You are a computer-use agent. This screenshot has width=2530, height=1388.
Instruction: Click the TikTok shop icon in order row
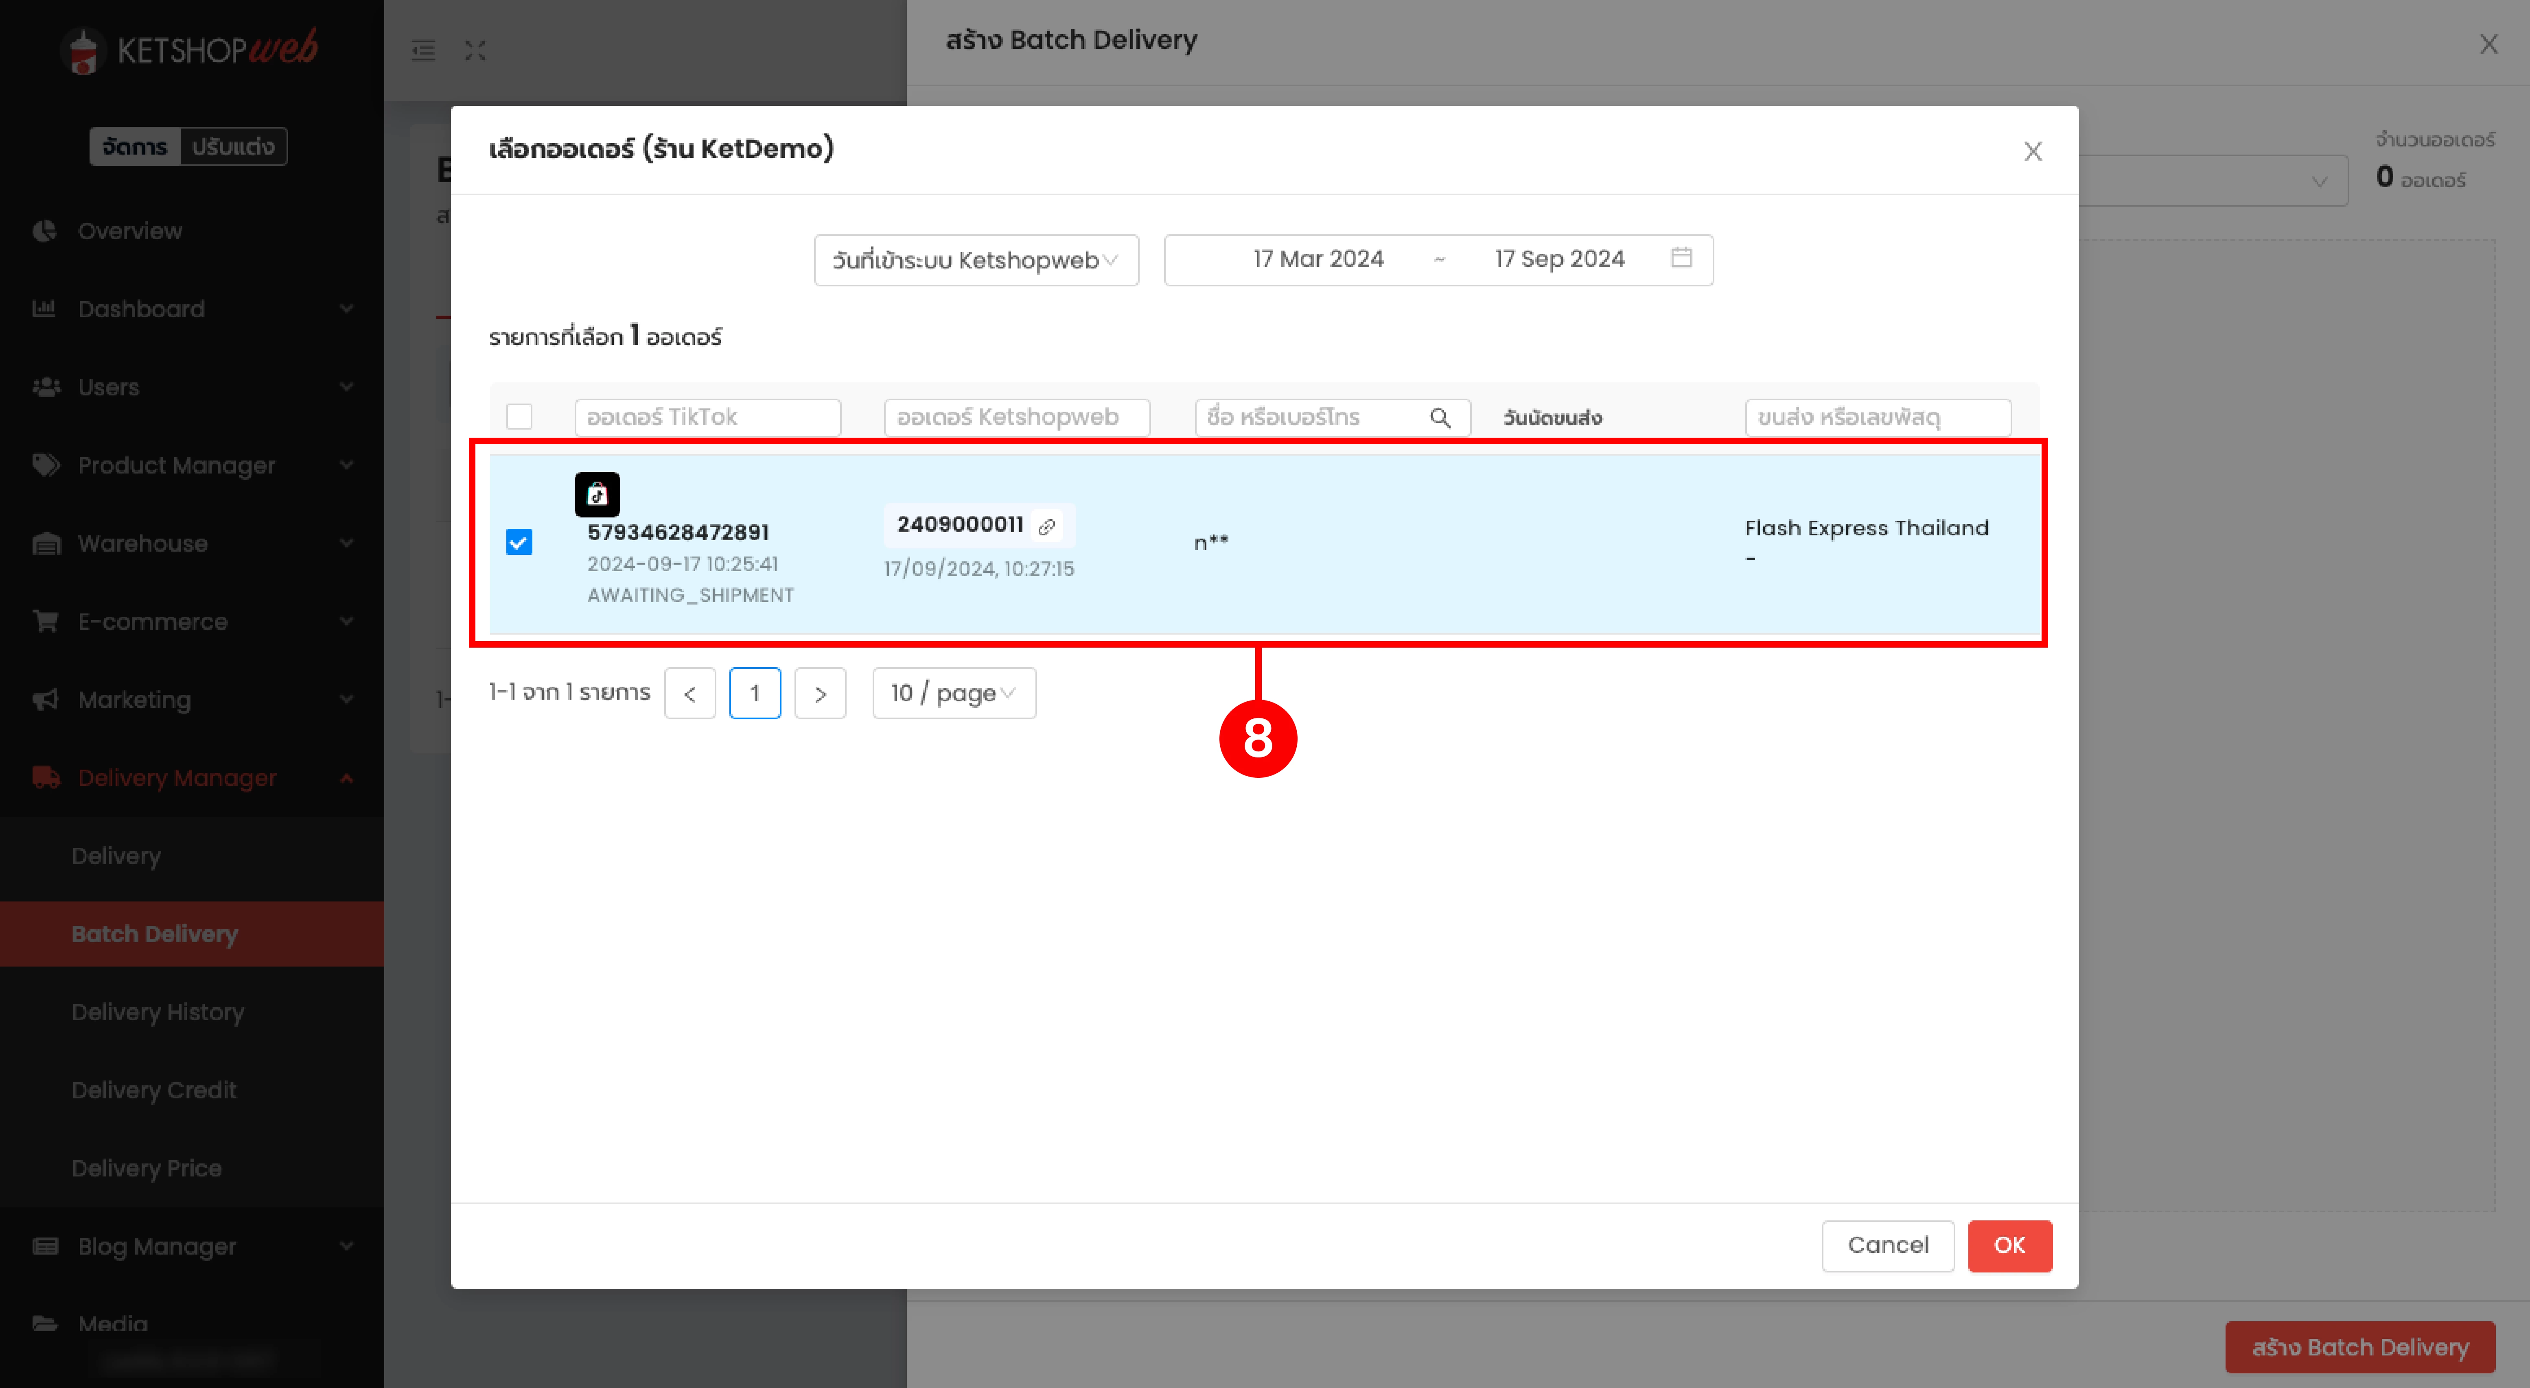(x=597, y=495)
